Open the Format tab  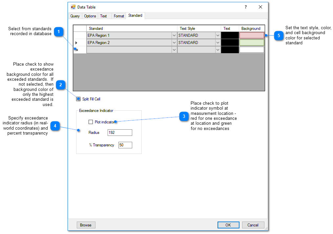119,16
